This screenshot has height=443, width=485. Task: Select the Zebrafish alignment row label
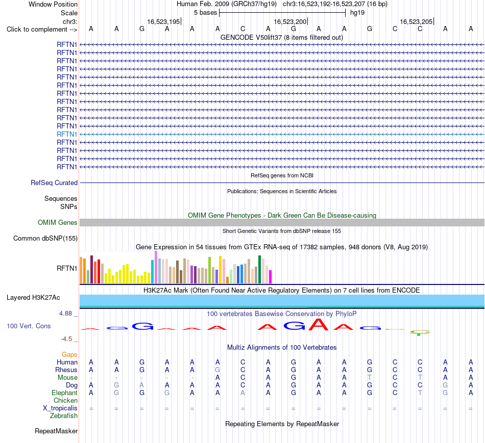pos(64,416)
